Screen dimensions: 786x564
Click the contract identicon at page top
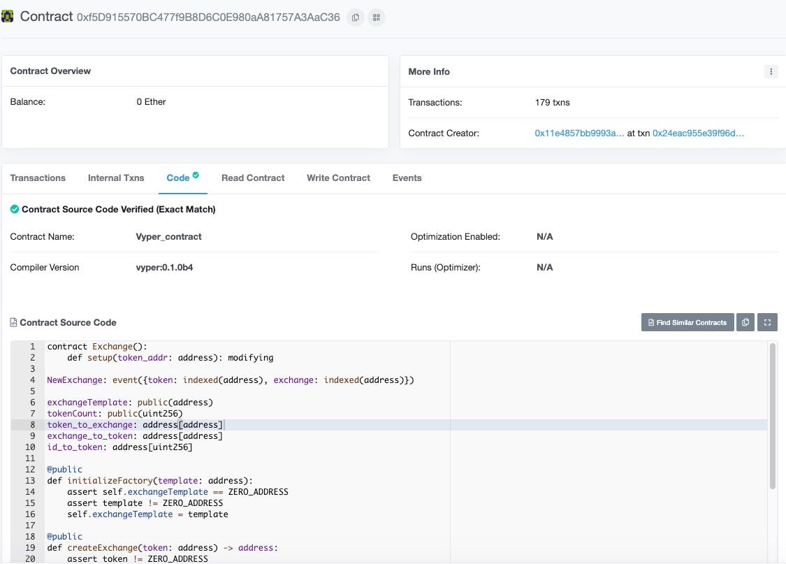coord(7,17)
